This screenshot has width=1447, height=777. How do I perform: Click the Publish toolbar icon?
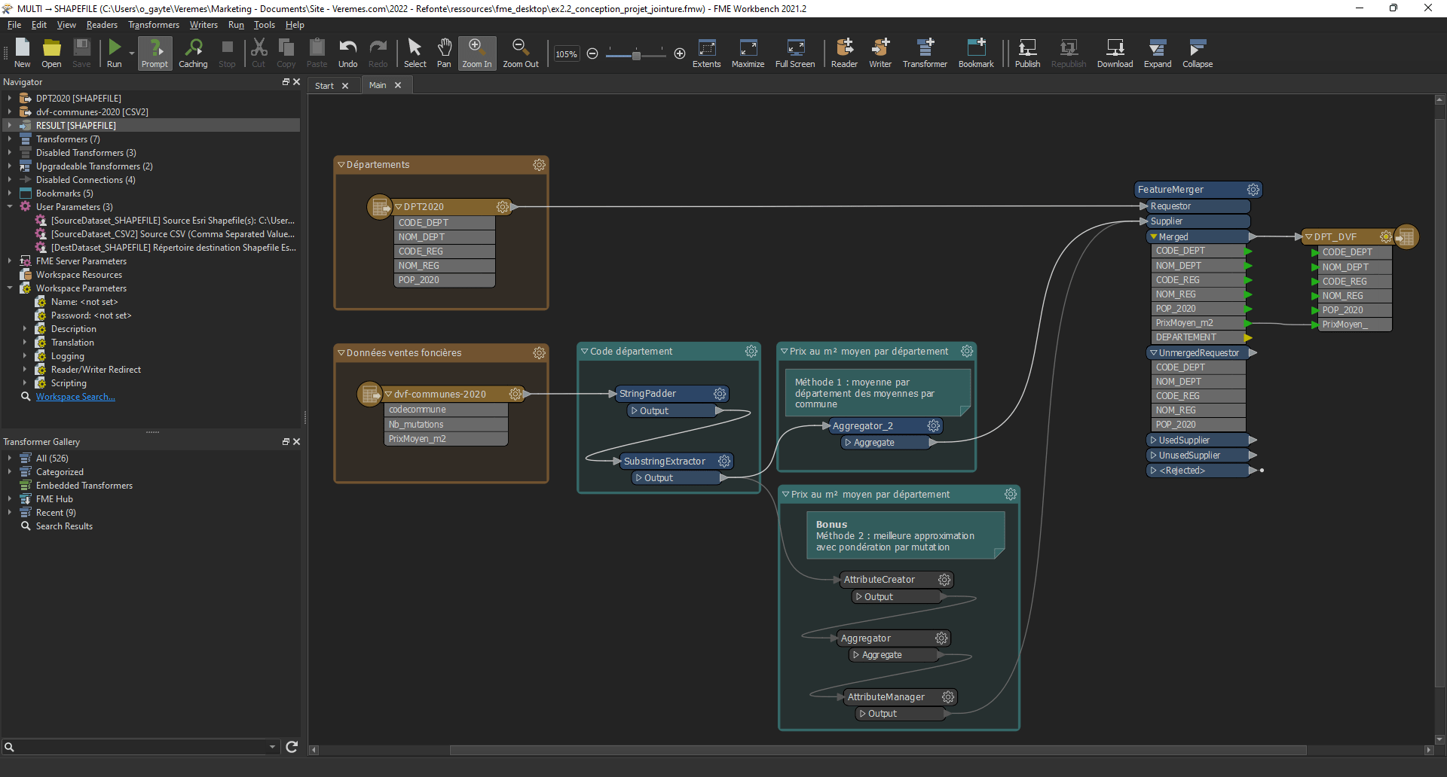click(1027, 53)
